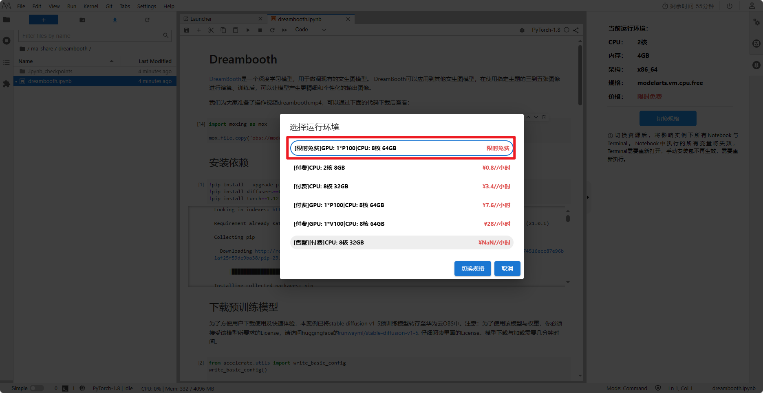Select the paid CPU 8核 32GB ¥3.4 option
This screenshot has width=763, height=393.
(401, 186)
